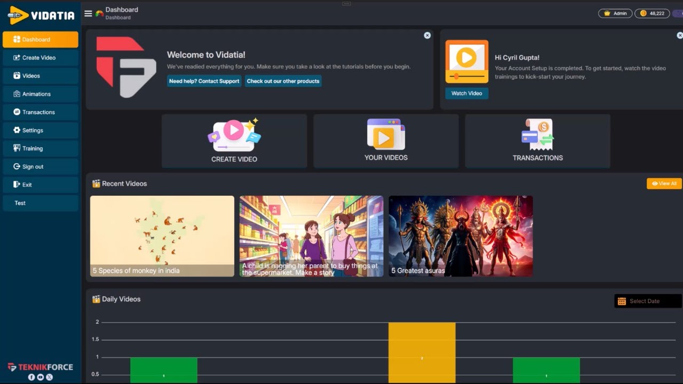Open Teknikforce Facebook icon
The image size is (683, 384).
pyautogui.click(x=31, y=377)
